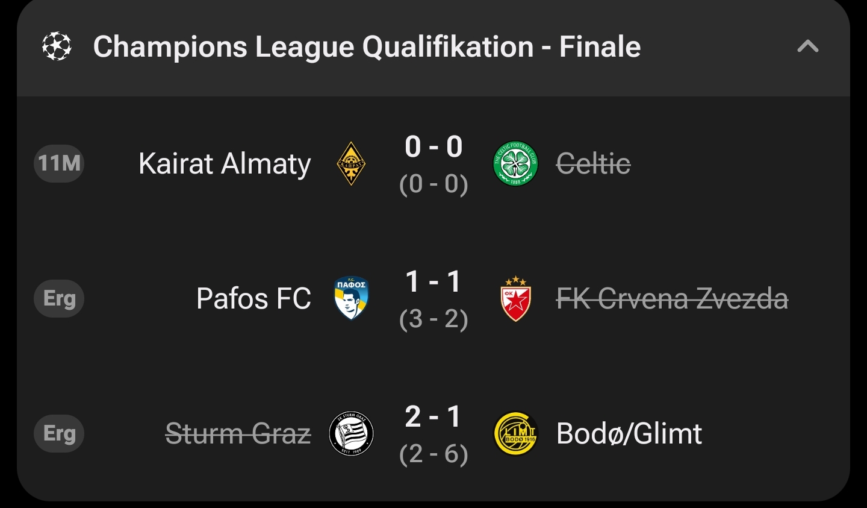Click the Bodø/Glimt club crest
The height and width of the screenshot is (508, 867).
[x=515, y=433]
